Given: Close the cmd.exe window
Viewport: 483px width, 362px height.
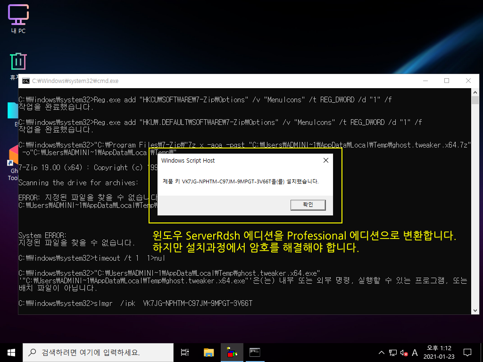Looking at the screenshot, I should click(468, 81).
